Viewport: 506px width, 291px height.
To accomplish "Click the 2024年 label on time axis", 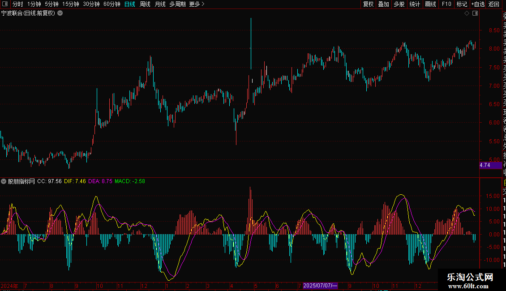I will click(x=9, y=286).
